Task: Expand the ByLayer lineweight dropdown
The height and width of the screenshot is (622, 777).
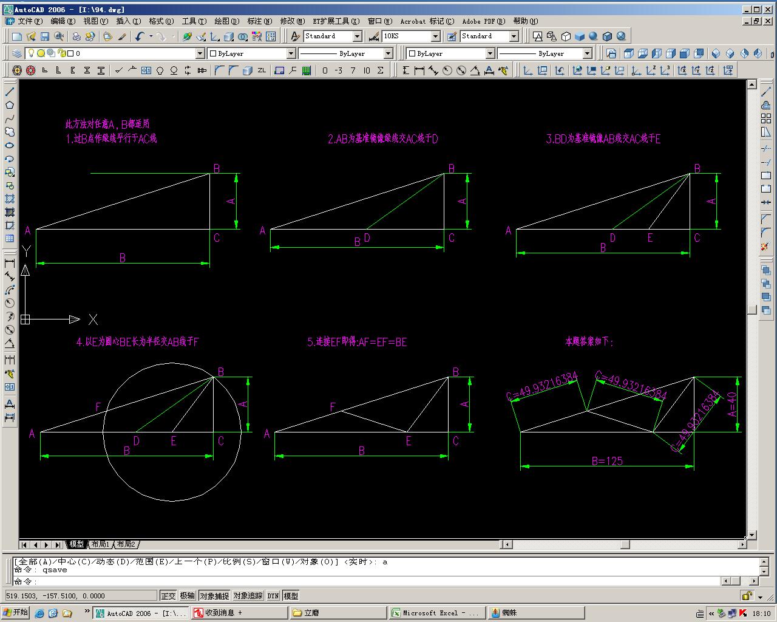Action: click(x=490, y=53)
